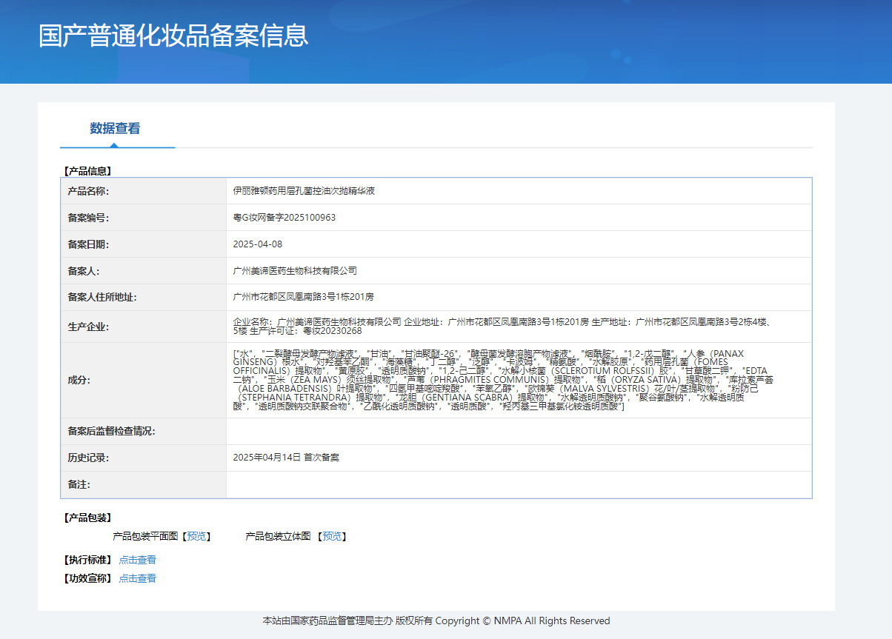The image size is (892, 639).
Task: Click the 备案人住所地址 address value
Action: click(x=303, y=297)
